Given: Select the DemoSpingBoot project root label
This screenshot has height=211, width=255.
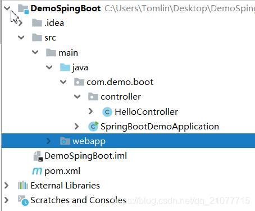Looking at the screenshot, I should [x=66, y=8].
